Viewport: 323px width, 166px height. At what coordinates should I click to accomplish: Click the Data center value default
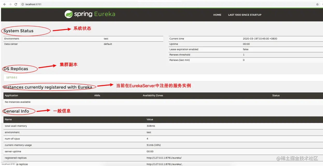[x=108, y=44]
